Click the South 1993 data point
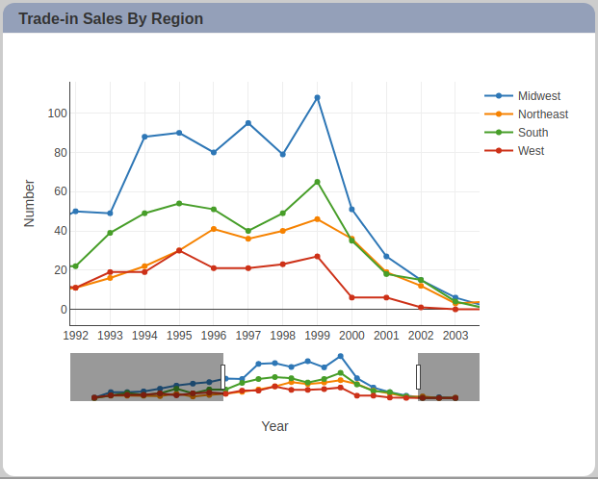 click(110, 233)
